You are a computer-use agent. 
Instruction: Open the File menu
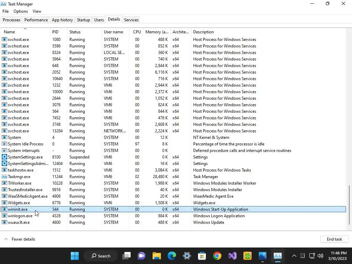[5, 11]
